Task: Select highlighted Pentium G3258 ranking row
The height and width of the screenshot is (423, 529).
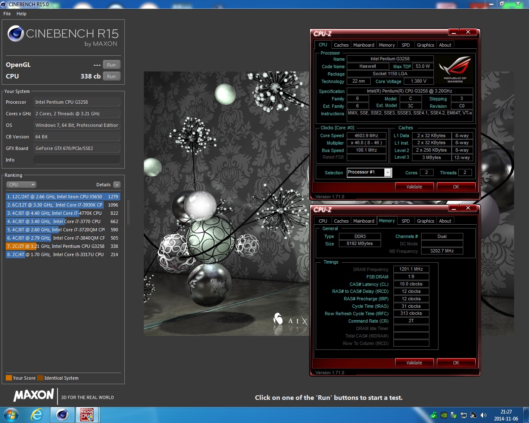Action: 63,246
